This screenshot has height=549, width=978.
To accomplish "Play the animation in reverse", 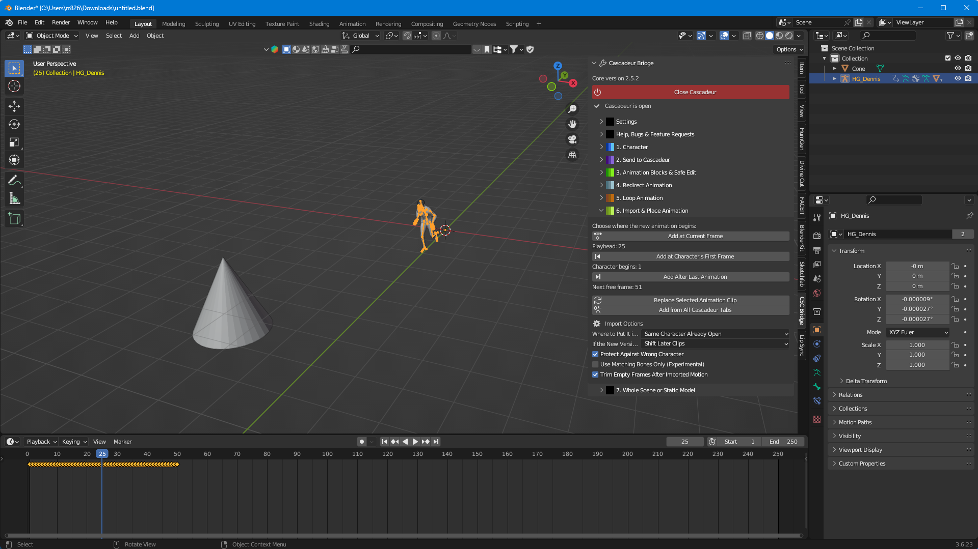I will tap(405, 442).
